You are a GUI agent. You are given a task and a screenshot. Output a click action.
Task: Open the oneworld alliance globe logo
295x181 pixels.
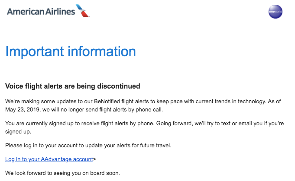[275, 12]
